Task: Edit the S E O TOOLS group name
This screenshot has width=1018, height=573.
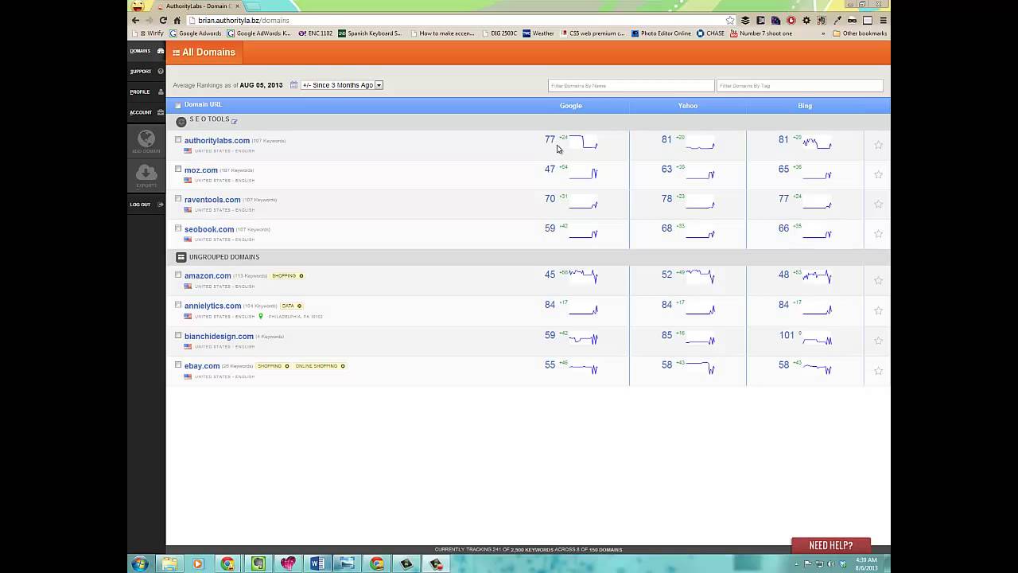Action: (x=234, y=121)
